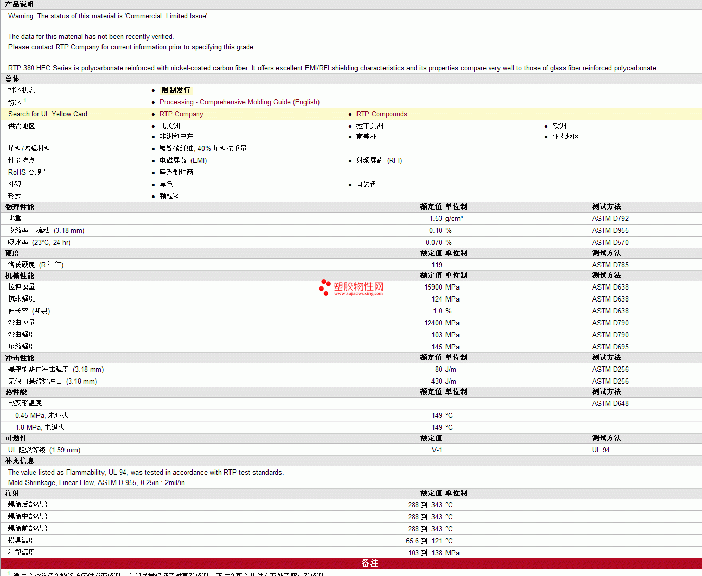Open the RTP Compounds link
702x576 pixels.
(381, 114)
